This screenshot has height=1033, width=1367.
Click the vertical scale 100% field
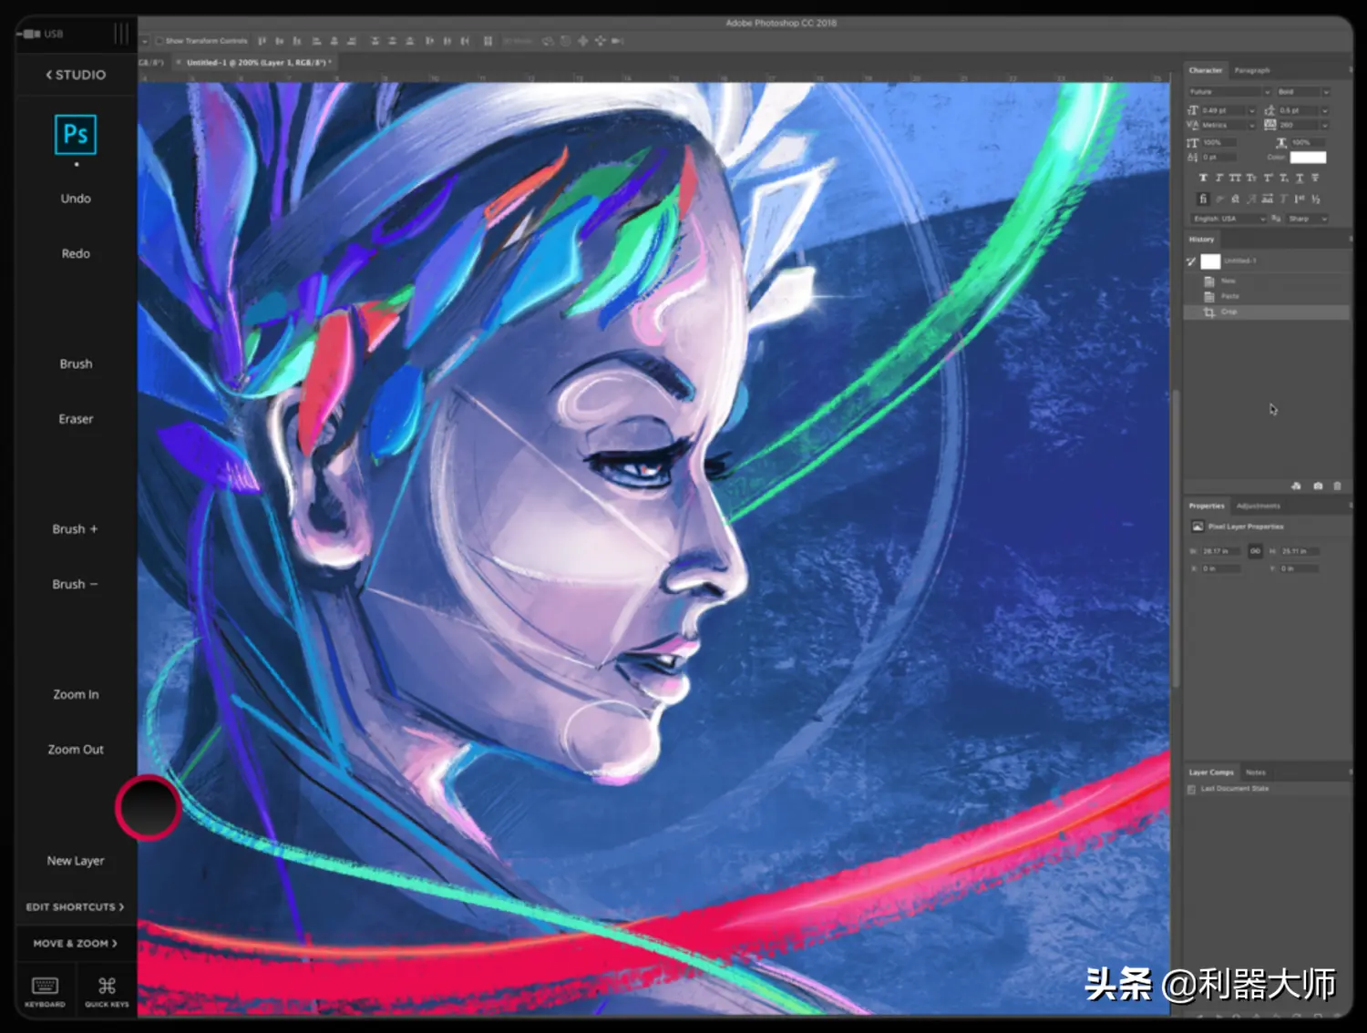pos(1219,143)
